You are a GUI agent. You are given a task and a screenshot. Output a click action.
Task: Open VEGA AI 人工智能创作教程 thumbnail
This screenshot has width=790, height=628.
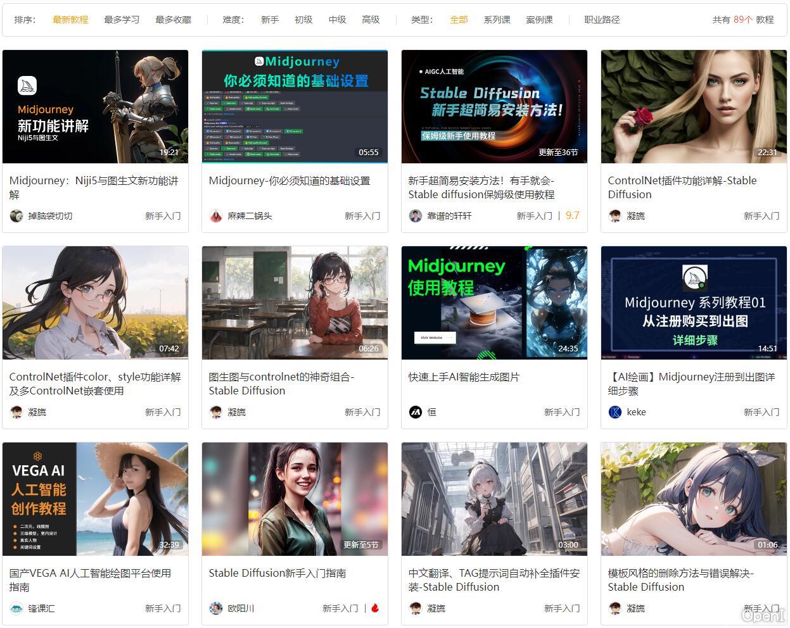point(96,499)
